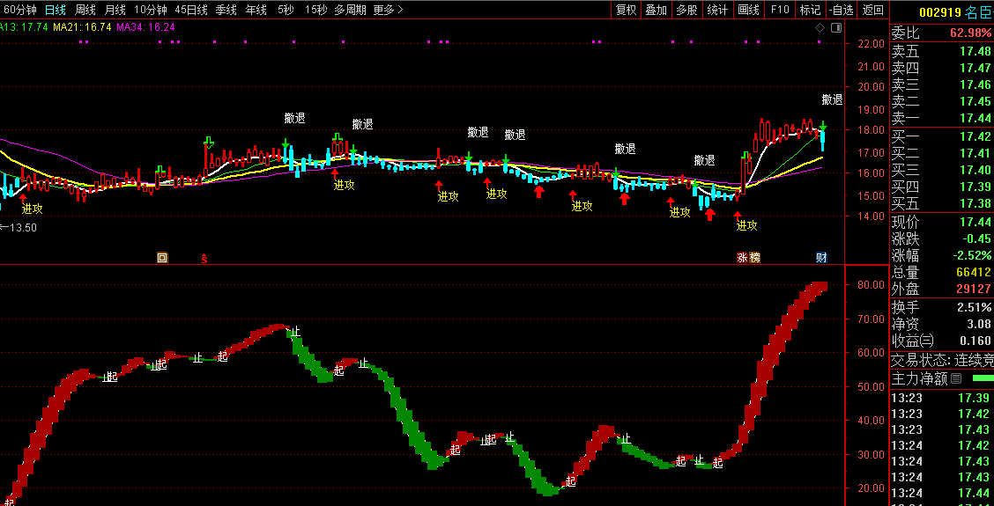Select the 45日线 period tab
Viewport: 994px width, 506px height.
(x=191, y=10)
